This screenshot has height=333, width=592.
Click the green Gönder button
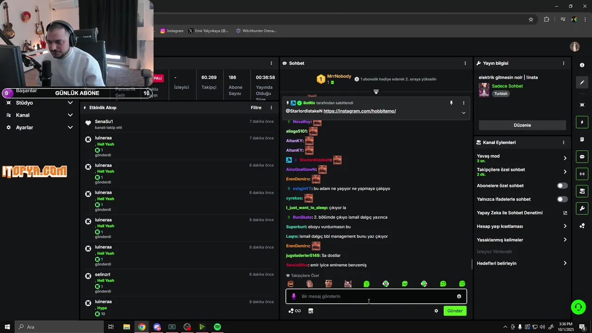click(455, 311)
